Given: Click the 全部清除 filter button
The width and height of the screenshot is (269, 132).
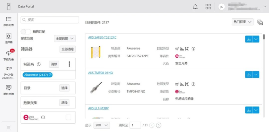Looking at the screenshot, I should click(68, 49).
